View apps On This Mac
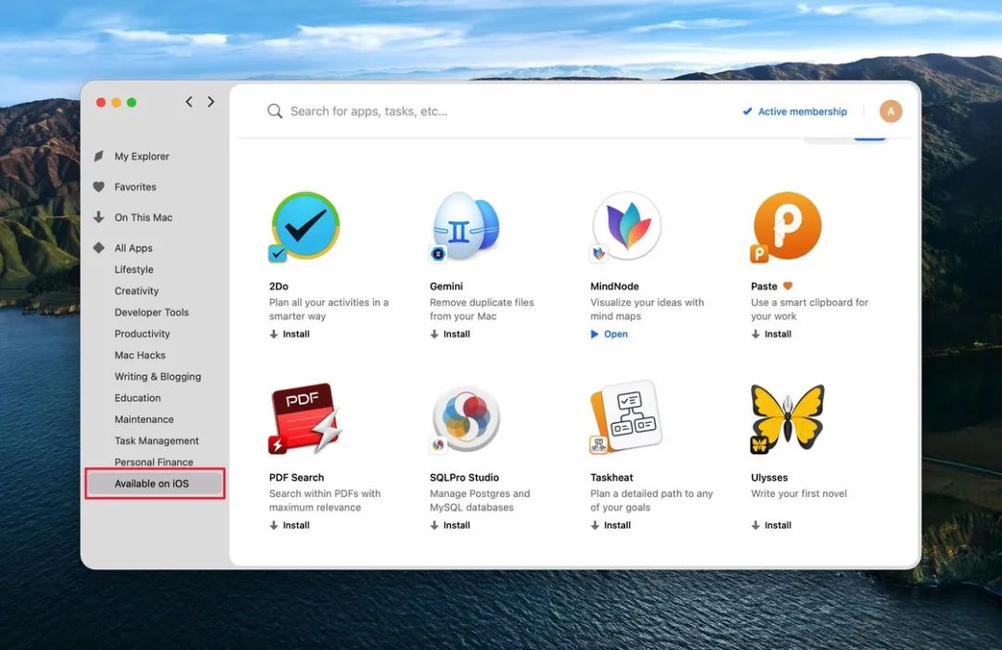This screenshot has height=650, width=1002. 144,217
